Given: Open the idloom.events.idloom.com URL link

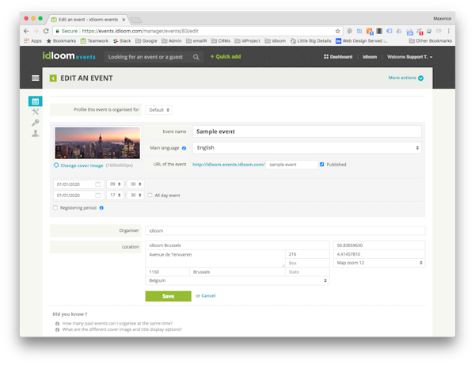Looking at the screenshot, I should [x=229, y=165].
